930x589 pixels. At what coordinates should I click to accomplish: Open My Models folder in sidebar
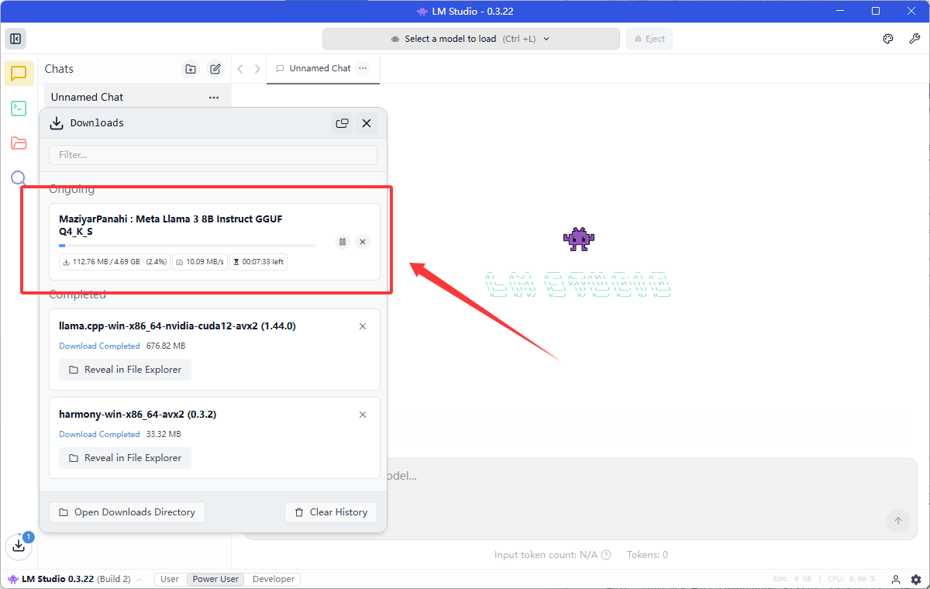click(x=19, y=143)
